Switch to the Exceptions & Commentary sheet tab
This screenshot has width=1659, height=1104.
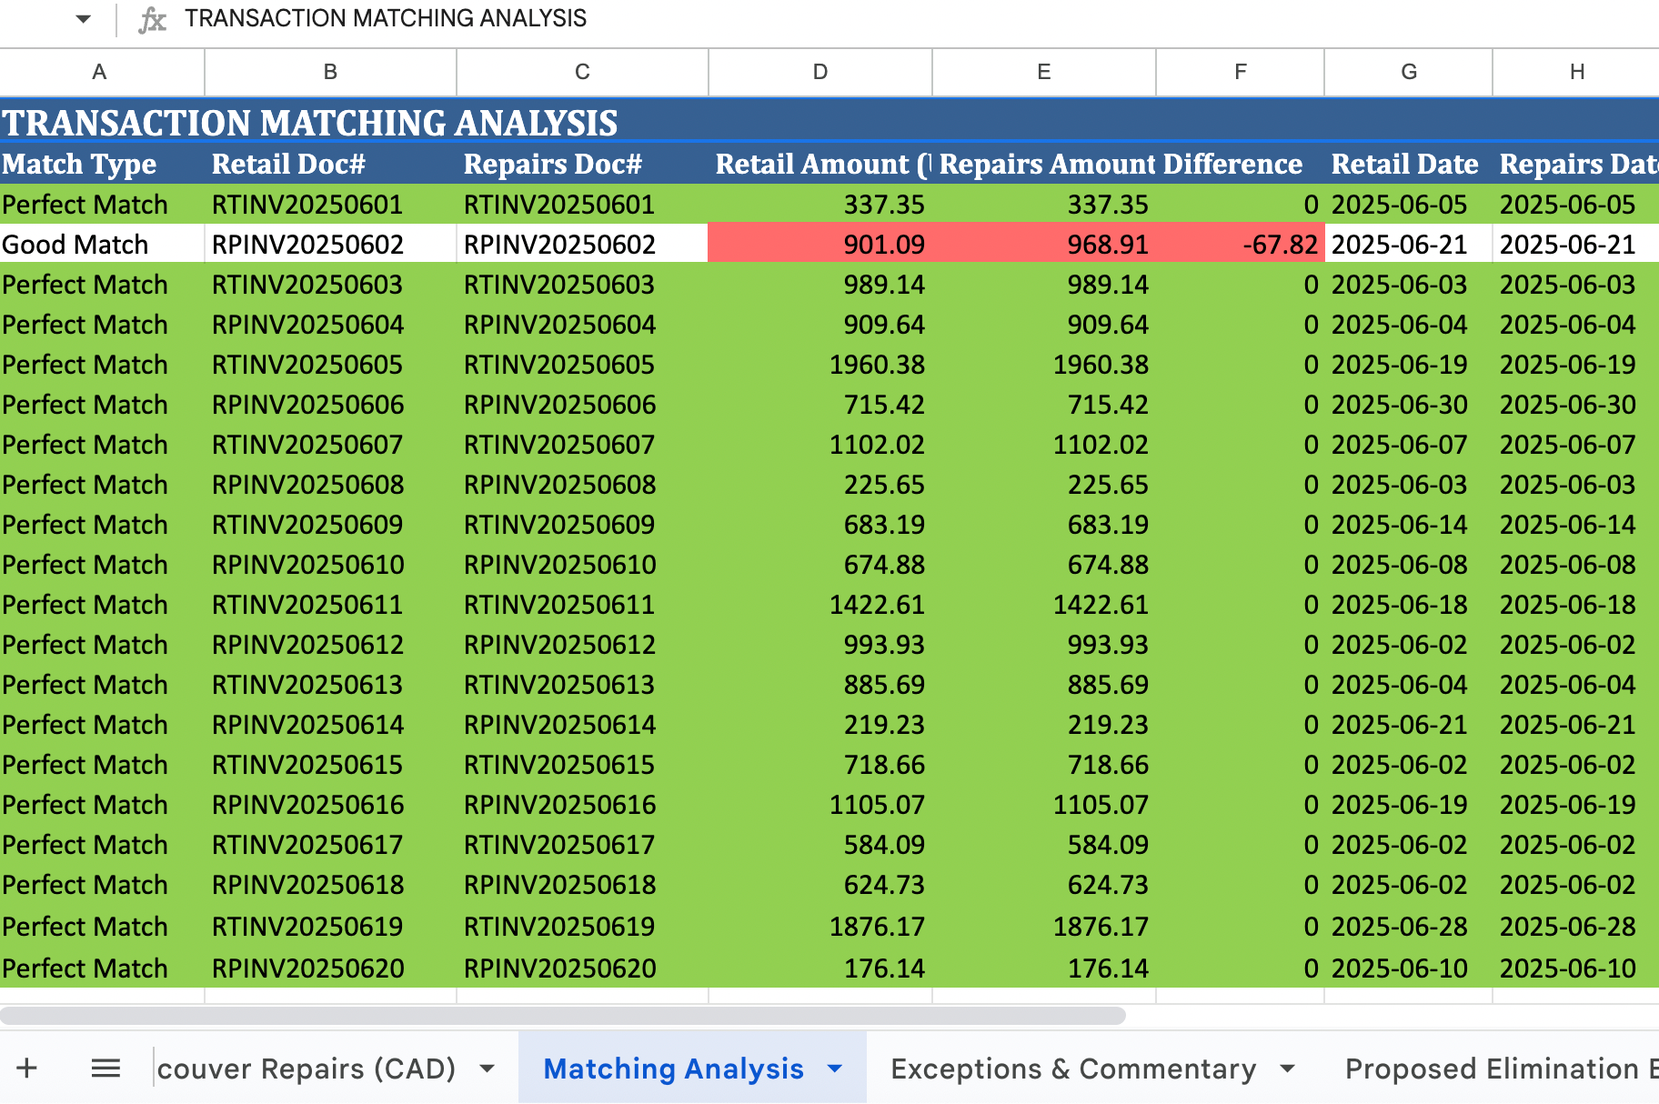pyautogui.click(x=1073, y=1069)
